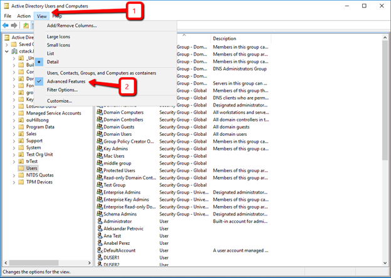Click the DUSER1 user icon
This screenshot has width=391, height=278.
pos(100,257)
